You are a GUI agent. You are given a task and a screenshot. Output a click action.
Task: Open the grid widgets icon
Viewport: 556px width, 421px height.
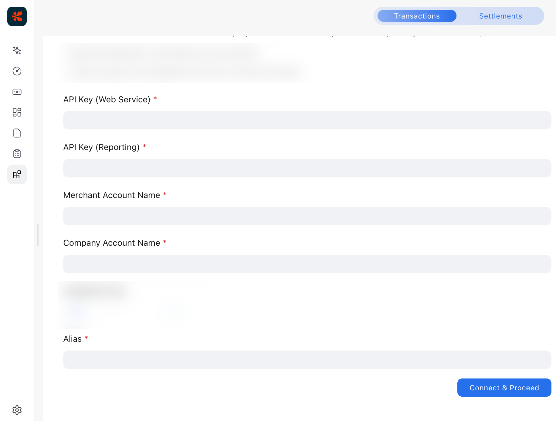coord(17,112)
